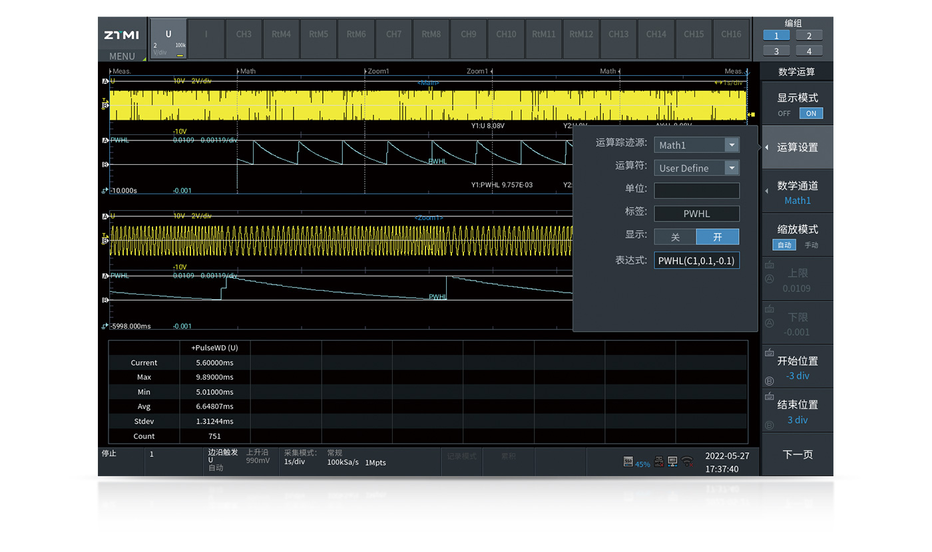
Task: Switch 缩放模式 to 手动
Action: 811,245
